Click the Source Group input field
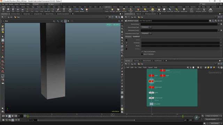This screenshot has height=125, width=223. pos(179,24)
